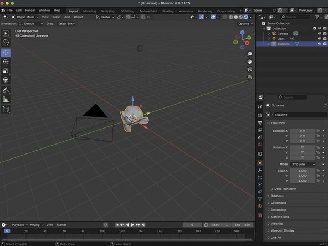Open the viewport Add menu
This screenshot has height=246, width=328.
coord(67,17)
